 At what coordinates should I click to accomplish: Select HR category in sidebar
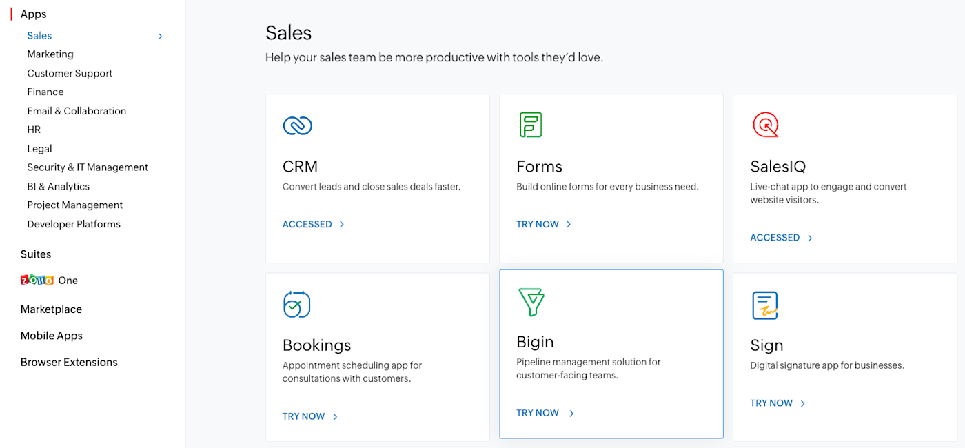point(34,130)
